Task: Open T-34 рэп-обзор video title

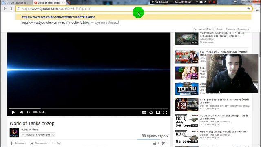Action: click(224, 101)
